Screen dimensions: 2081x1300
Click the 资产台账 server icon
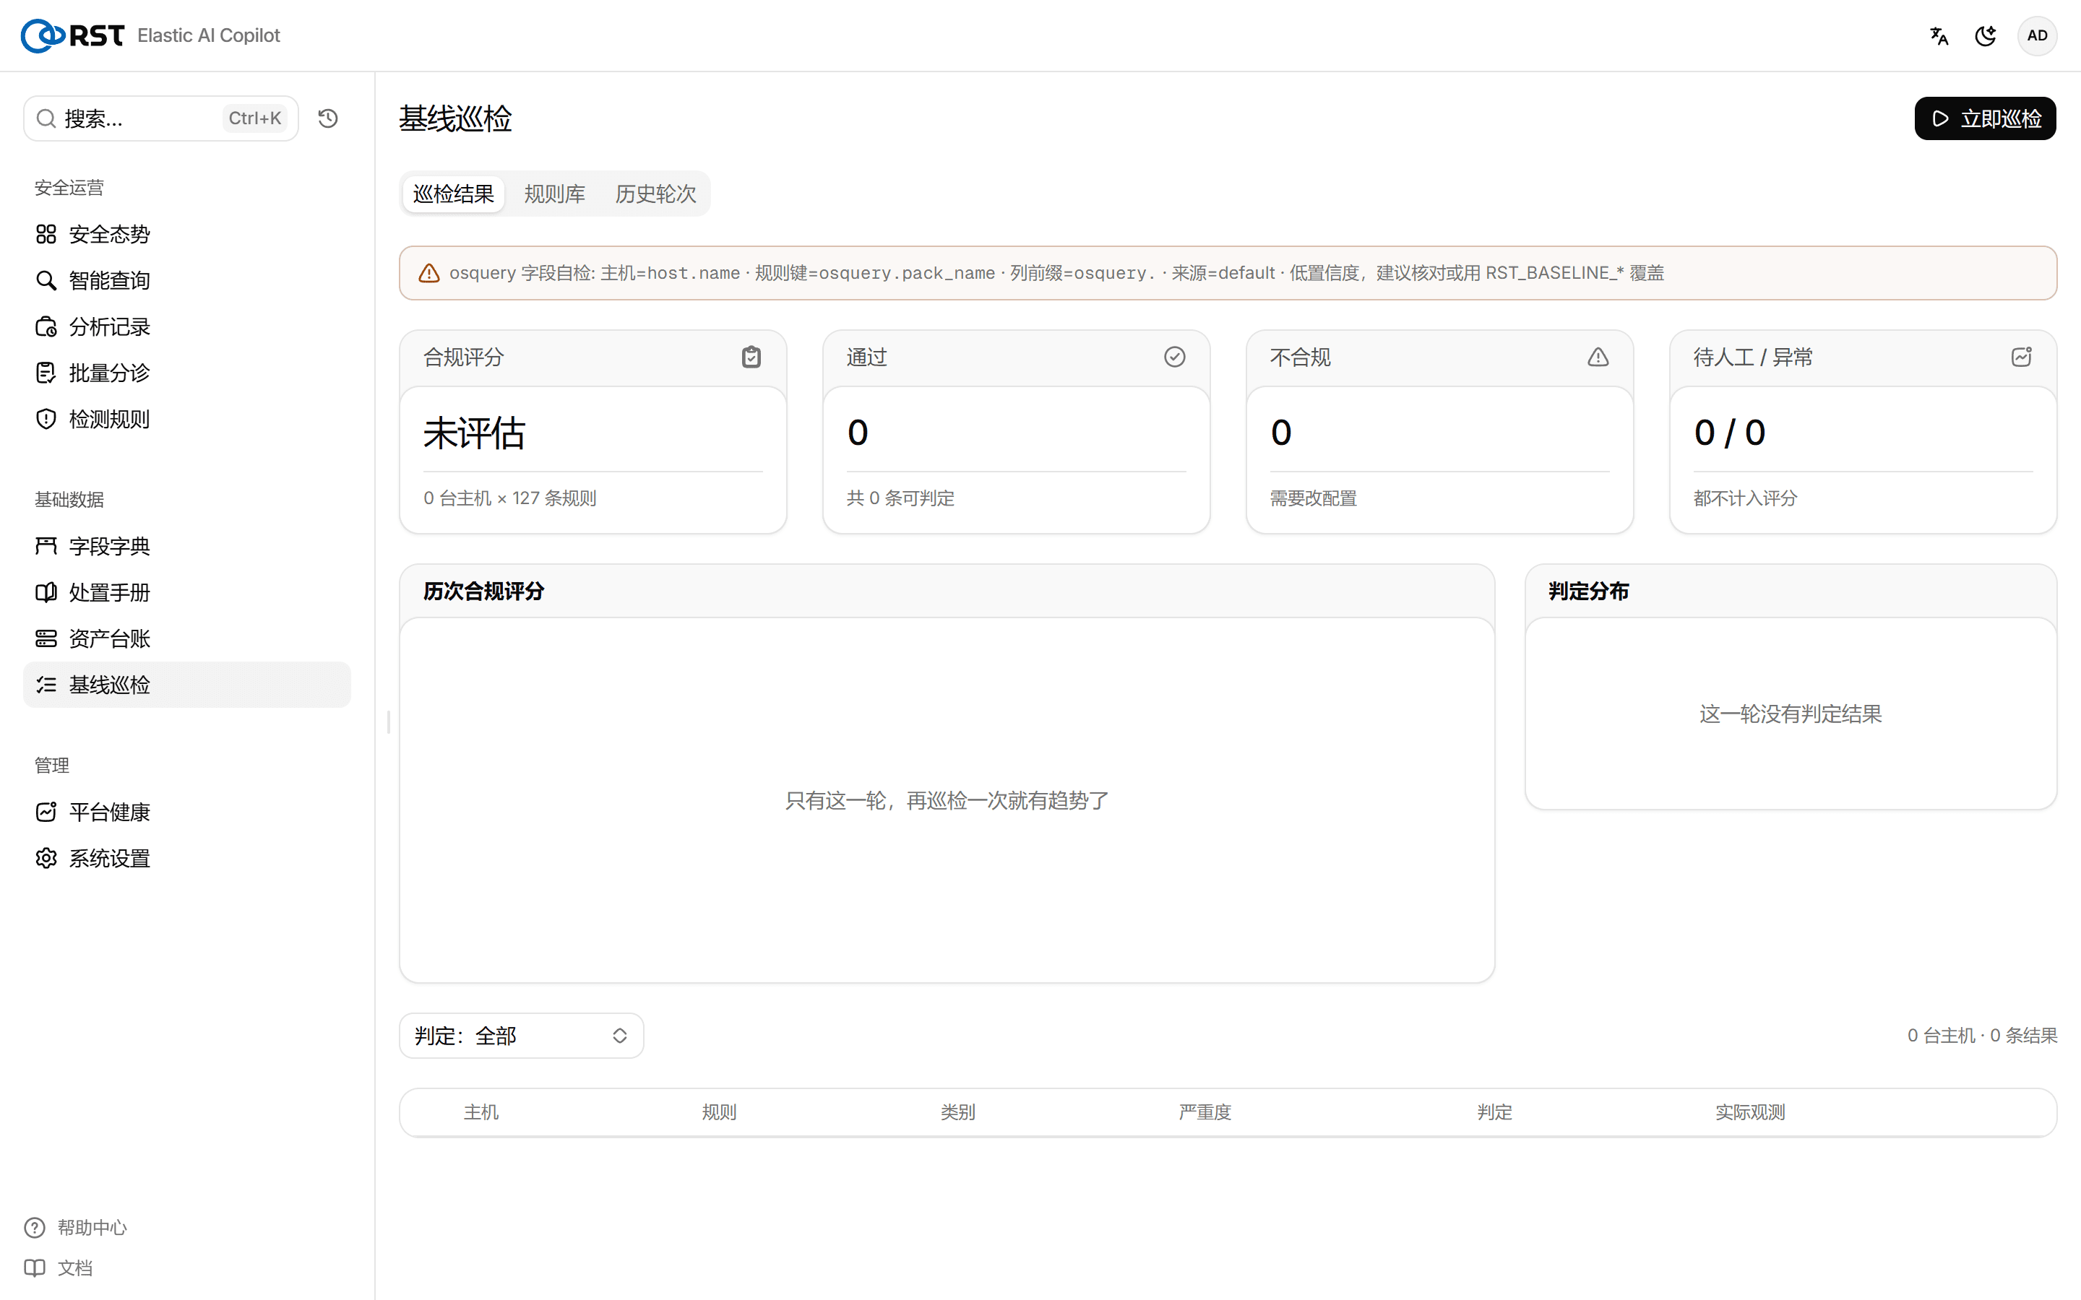click(x=46, y=639)
